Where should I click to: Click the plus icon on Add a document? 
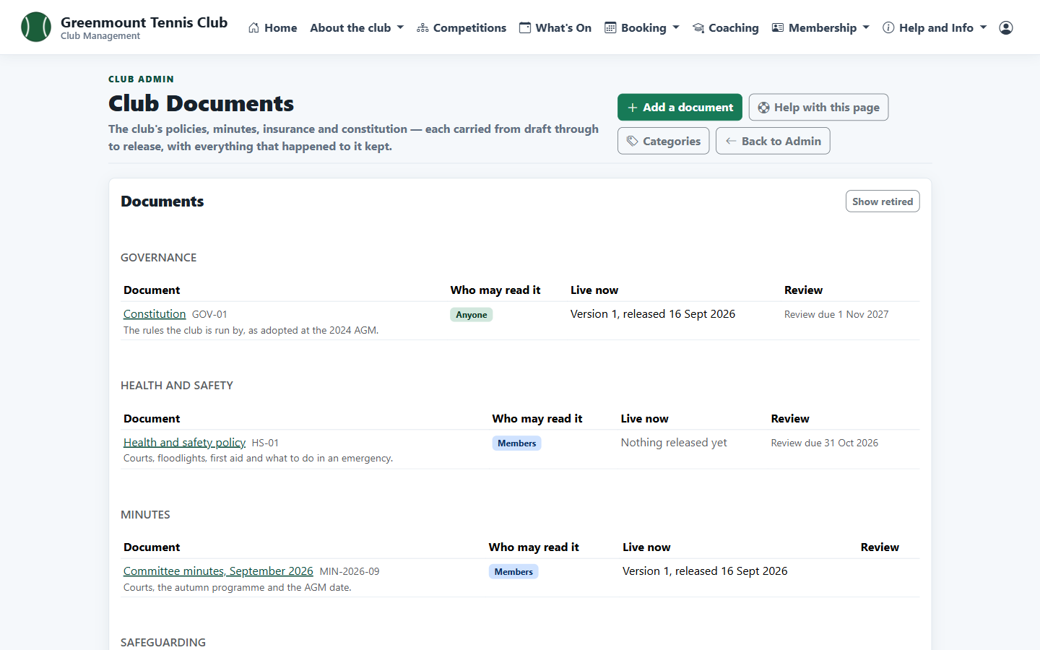tap(633, 108)
